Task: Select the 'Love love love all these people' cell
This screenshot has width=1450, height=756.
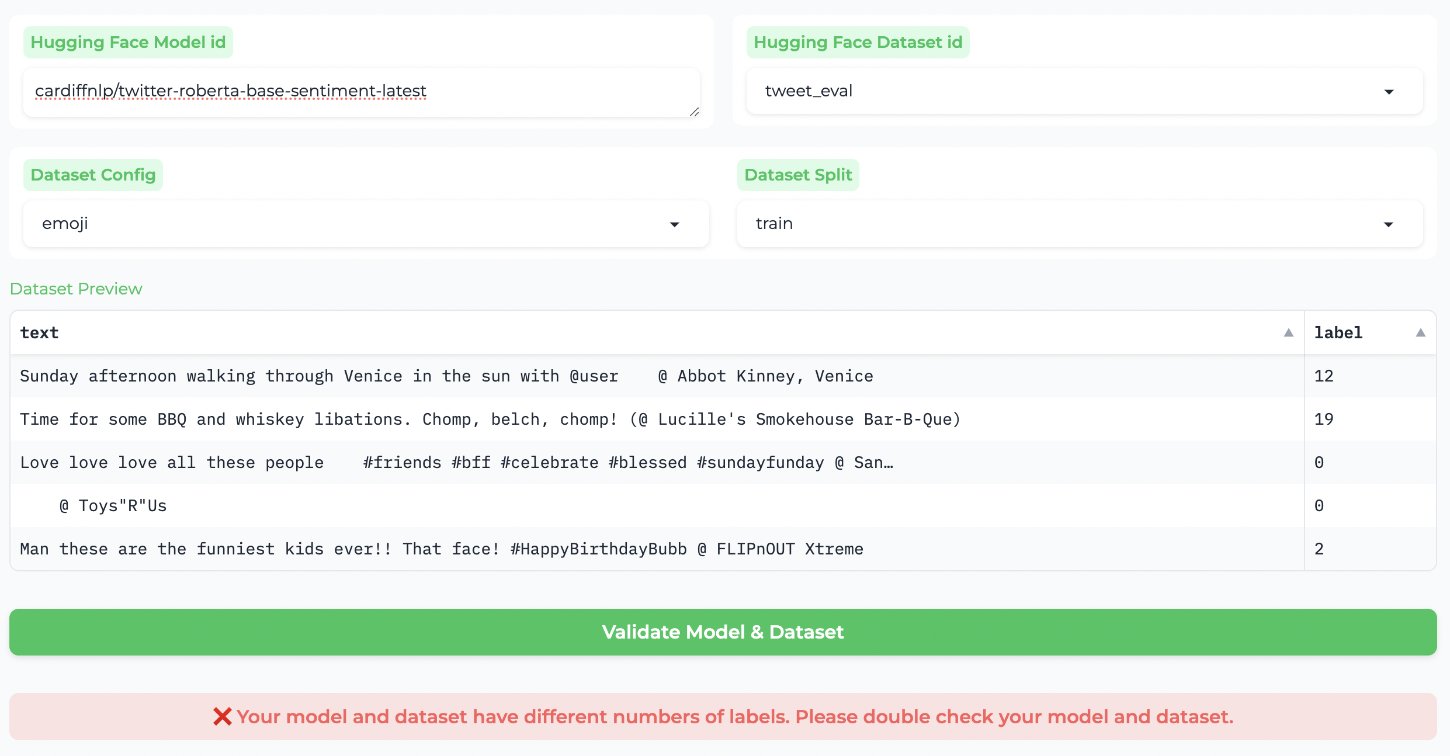Action: (657, 463)
